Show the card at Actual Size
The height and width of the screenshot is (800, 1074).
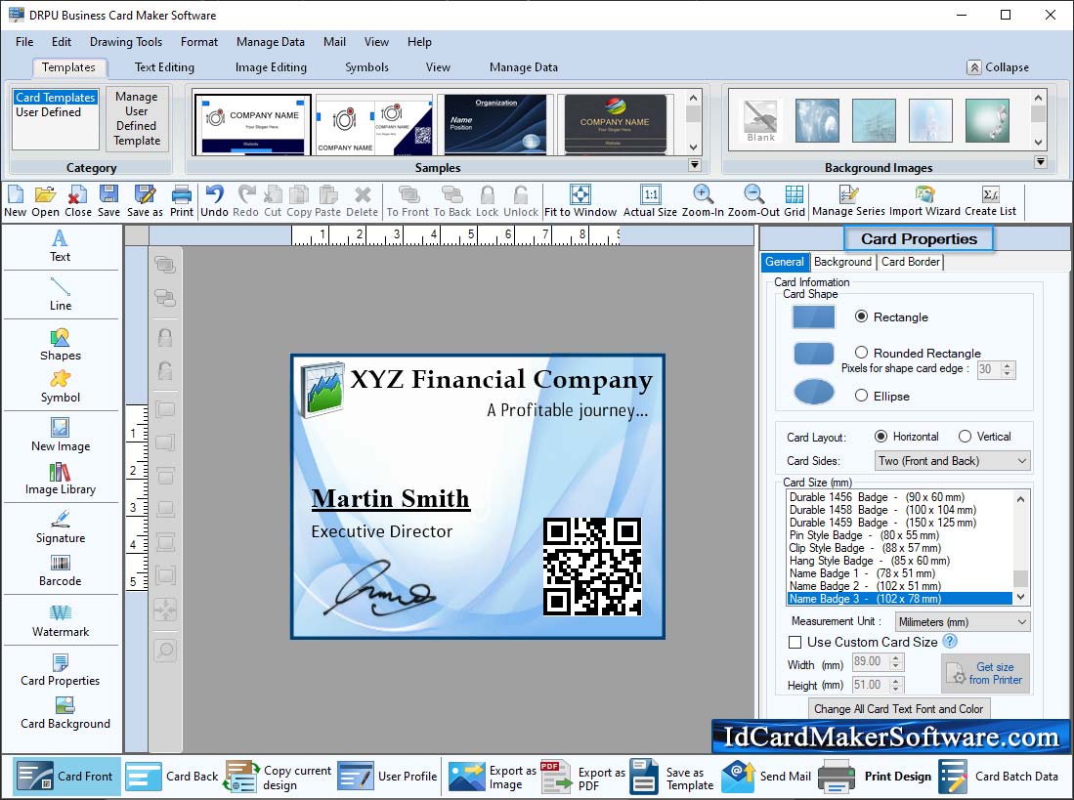650,201
